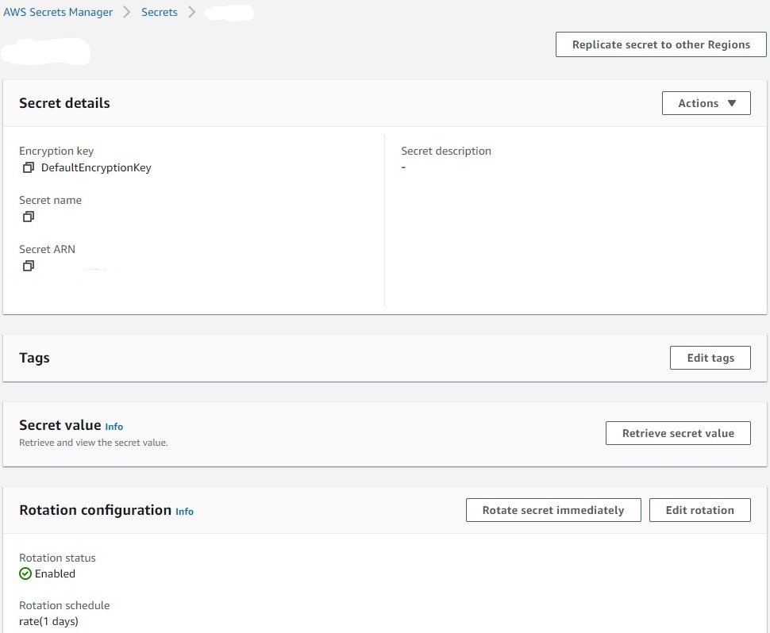This screenshot has height=633, width=770.
Task: Click the green Enabled check icon
Action: [25, 574]
